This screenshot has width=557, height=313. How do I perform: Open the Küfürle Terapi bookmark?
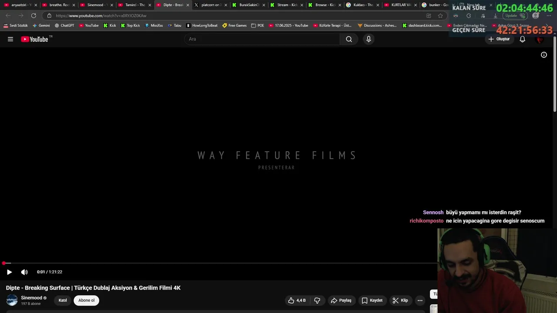click(332, 26)
